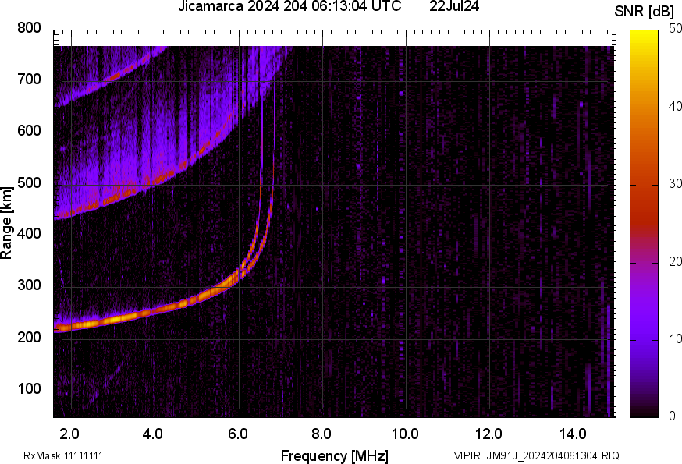Click the 14.0 frequency tick label

pos(573,434)
